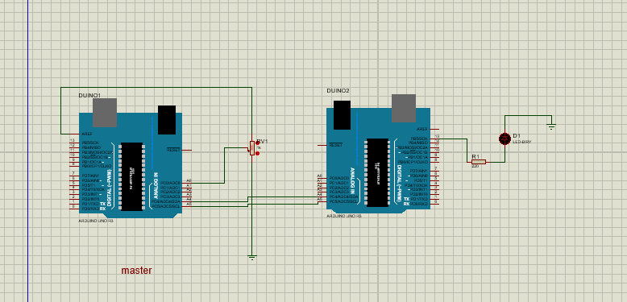Image resolution: width=627 pixels, height=302 pixels.
Task: Click the DUINO2 reference label
Action: pos(338,91)
